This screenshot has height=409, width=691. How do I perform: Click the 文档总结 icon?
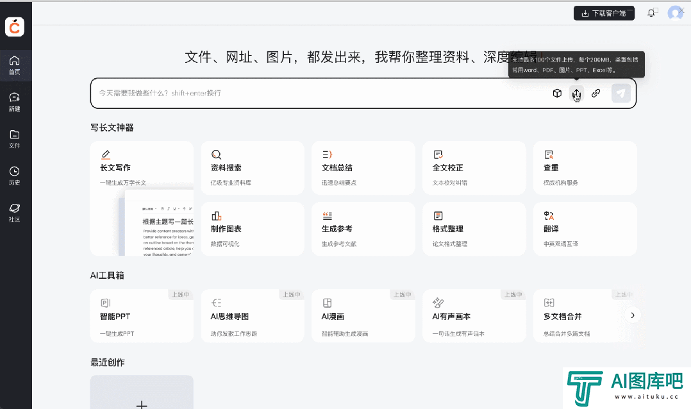click(327, 154)
